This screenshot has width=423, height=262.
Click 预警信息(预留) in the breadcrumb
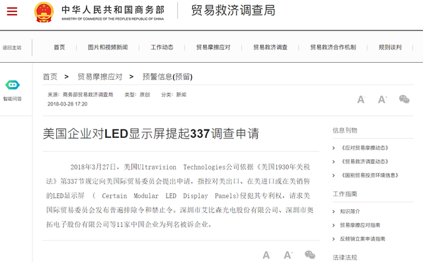[x=167, y=77]
